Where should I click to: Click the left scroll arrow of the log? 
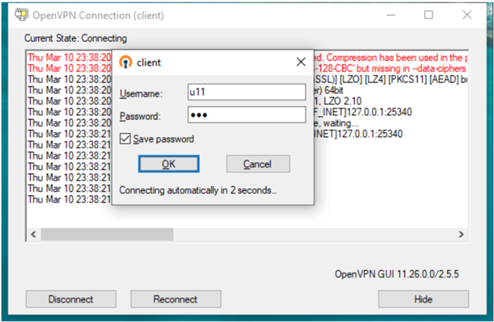[33, 235]
